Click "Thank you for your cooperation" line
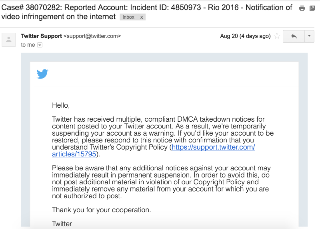 pyautogui.click(x=101, y=210)
